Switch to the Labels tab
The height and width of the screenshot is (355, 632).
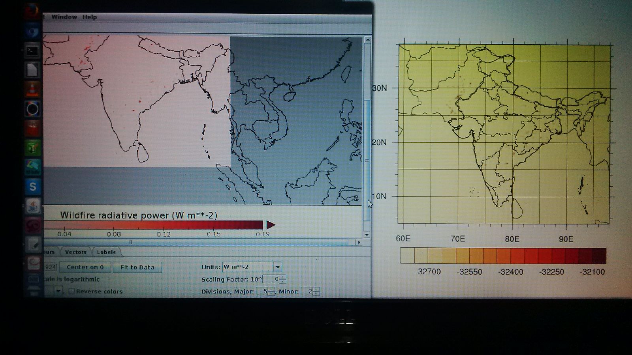pyautogui.click(x=106, y=252)
